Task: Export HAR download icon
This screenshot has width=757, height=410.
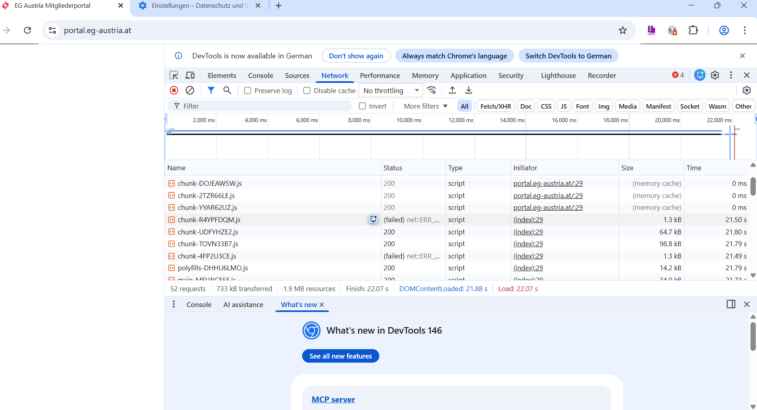Action: coord(469,90)
